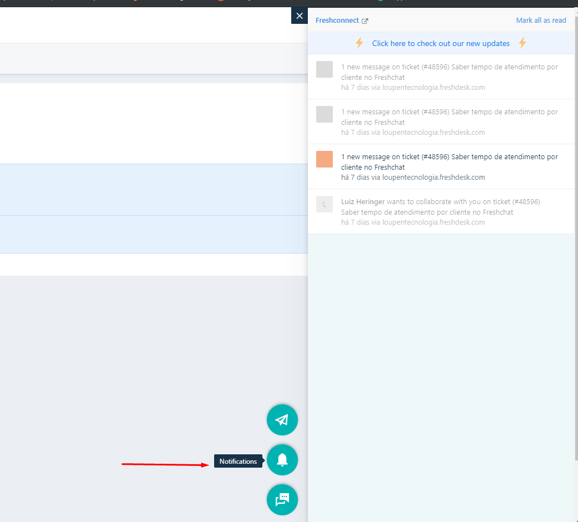Image resolution: width=578 pixels, height=522 pixels.
Task: Click the left lightning bolt icon
Action: [359, 43]
